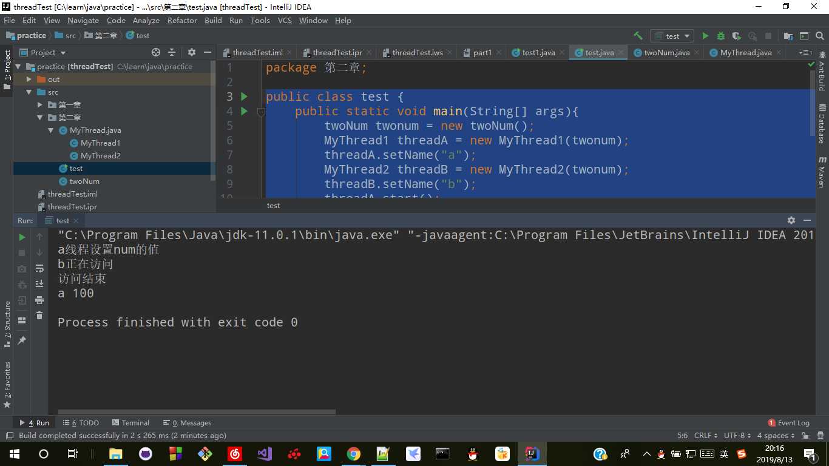Open the Maven side panel
The image size is (829, 466).
[822, 171]
